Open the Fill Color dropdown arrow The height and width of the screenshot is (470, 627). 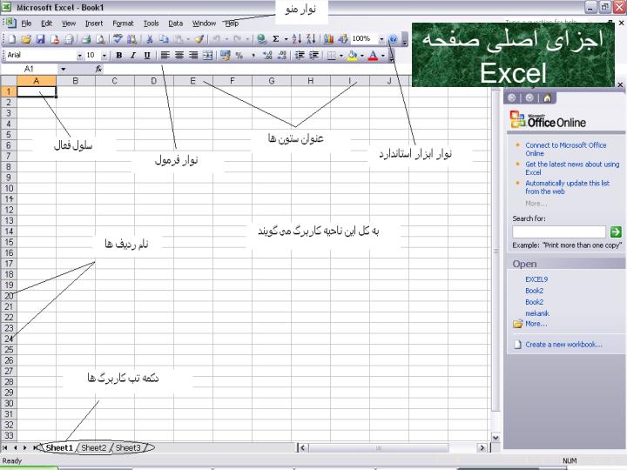pos(362,56)
